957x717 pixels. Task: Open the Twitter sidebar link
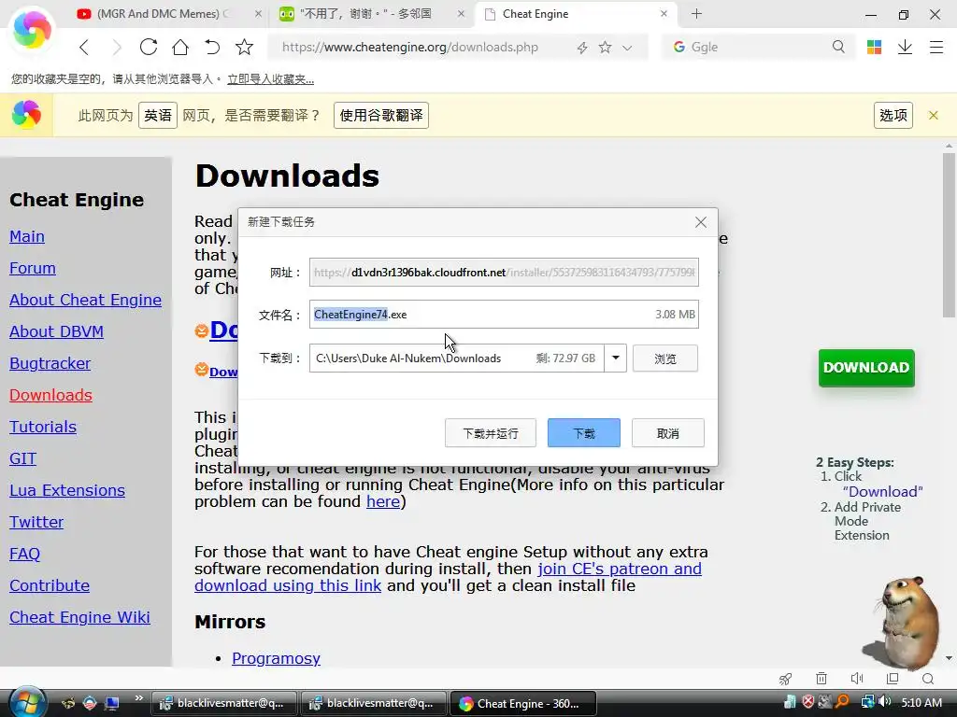point(36,522)
